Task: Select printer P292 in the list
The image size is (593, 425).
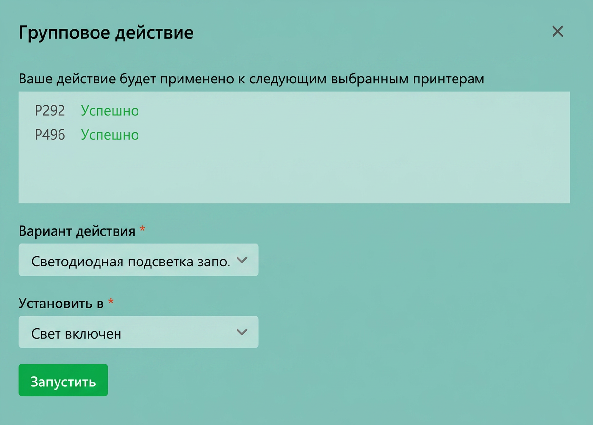Action: pyautogui.click(x=50, y=111)
